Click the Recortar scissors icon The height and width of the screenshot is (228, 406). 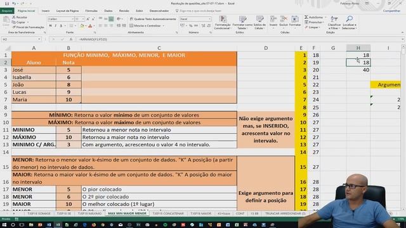tap(14, 17)
